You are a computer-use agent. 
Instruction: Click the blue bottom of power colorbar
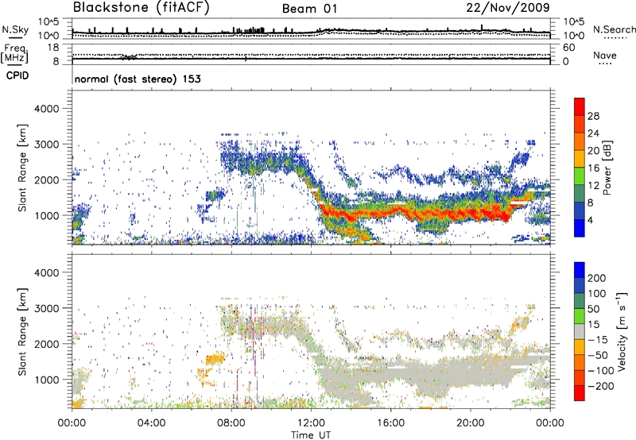click(x=580, y=228)
